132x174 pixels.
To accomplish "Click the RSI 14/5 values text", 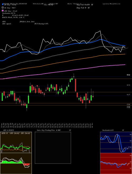I will coord(20,15).
